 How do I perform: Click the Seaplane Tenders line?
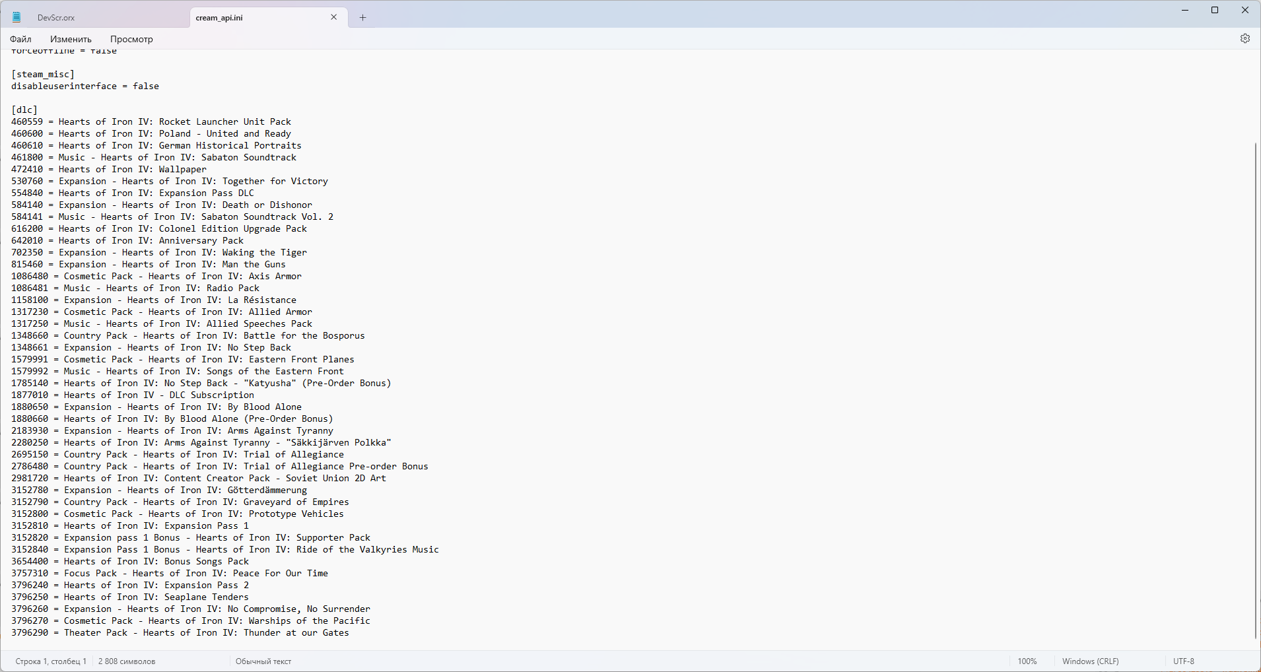130,597
